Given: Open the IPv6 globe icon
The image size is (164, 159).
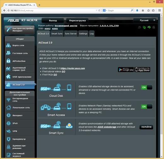Looking at the screenshot, I should pos(9,123).
